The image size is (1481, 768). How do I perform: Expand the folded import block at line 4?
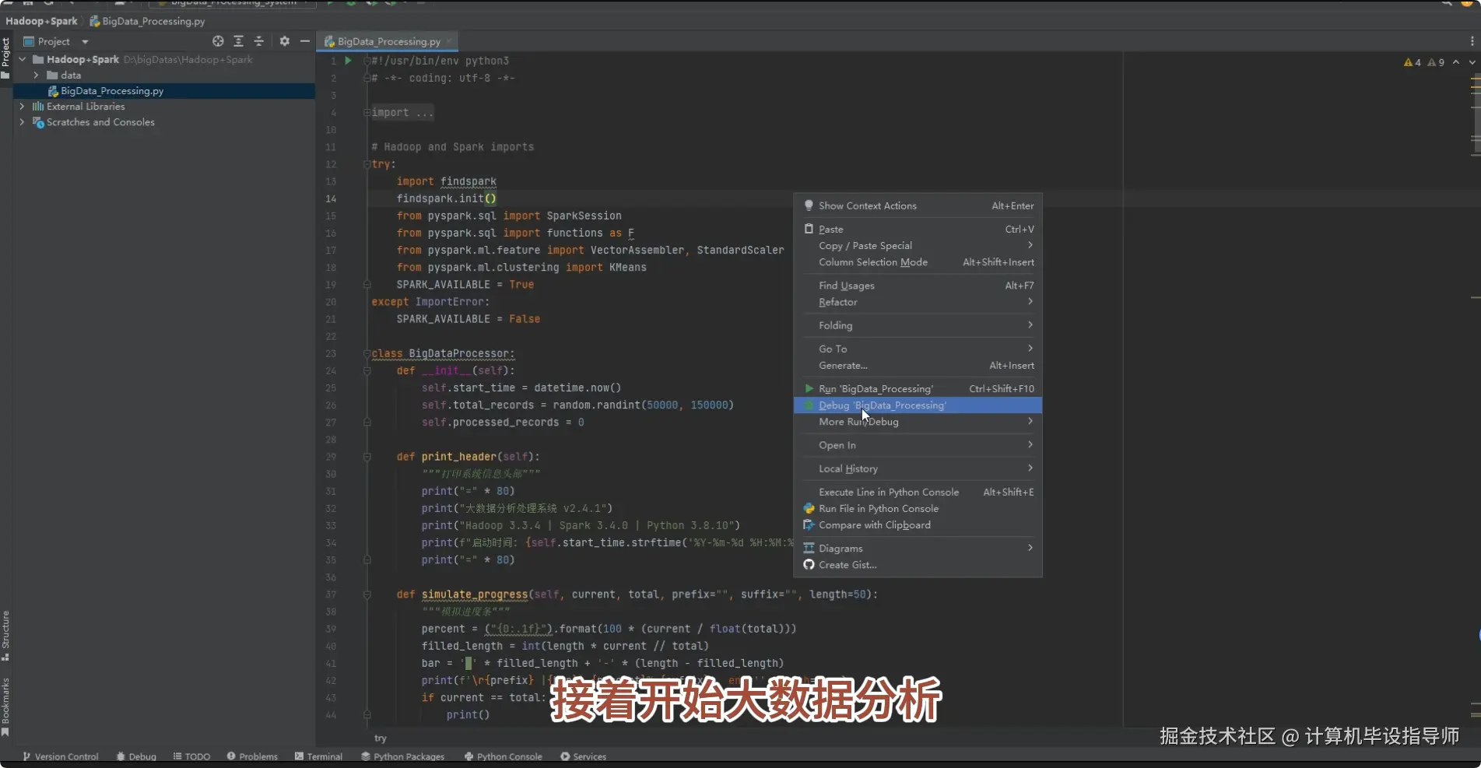pyautogui.click(x=367, y=113)
